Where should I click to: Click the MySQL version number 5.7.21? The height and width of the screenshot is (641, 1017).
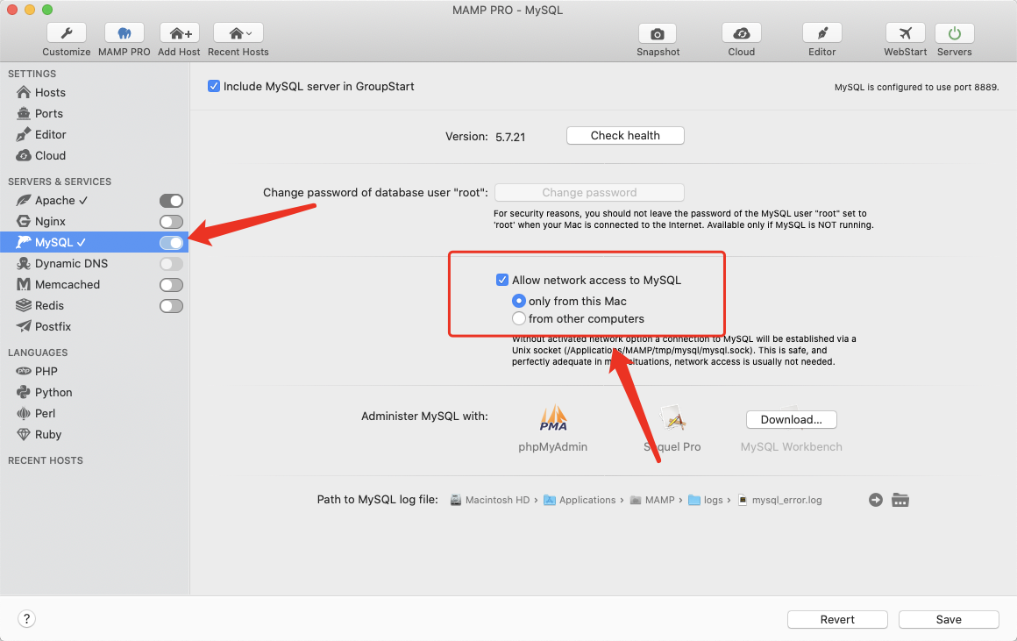tap(510, 137)
